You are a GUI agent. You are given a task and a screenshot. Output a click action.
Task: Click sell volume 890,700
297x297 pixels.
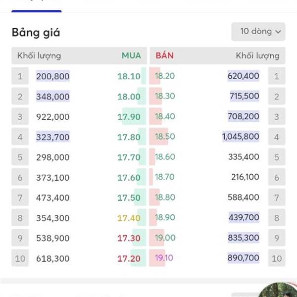click(x=244, y=257)
